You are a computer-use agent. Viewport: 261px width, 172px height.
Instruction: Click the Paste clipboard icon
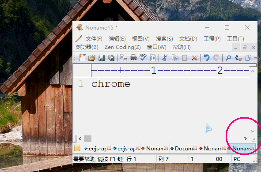(x=185, y=58)
